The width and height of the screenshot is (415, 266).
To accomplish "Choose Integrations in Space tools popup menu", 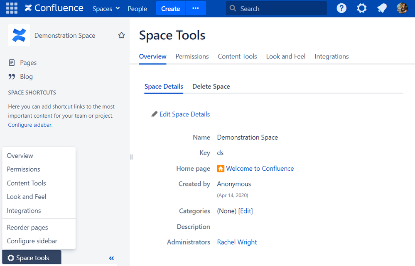I will (x=39, y=210).
